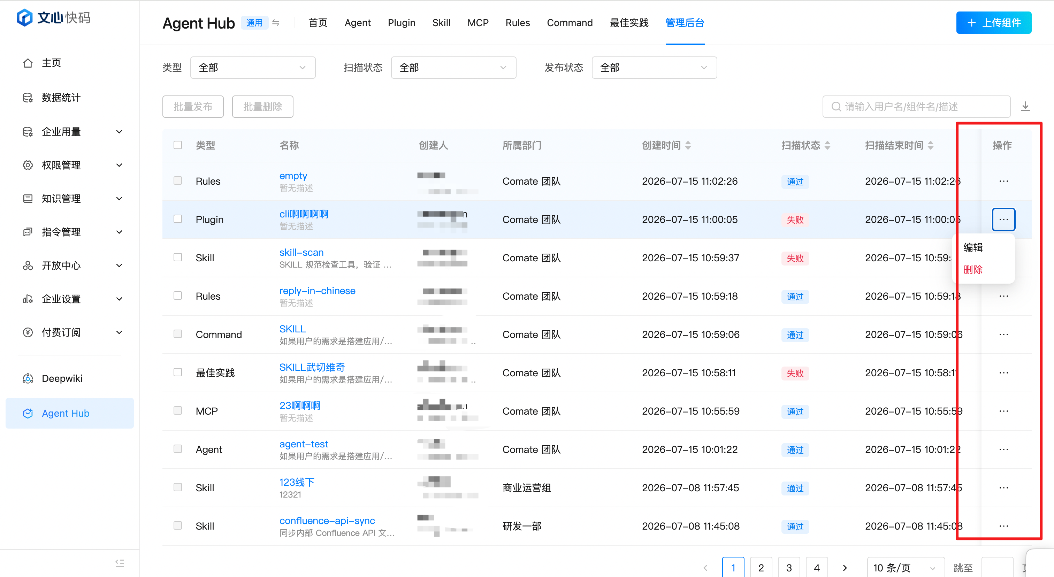Switch to the Plugin tab
This screenshot has height=577, width=1054.
click(402, 23)
